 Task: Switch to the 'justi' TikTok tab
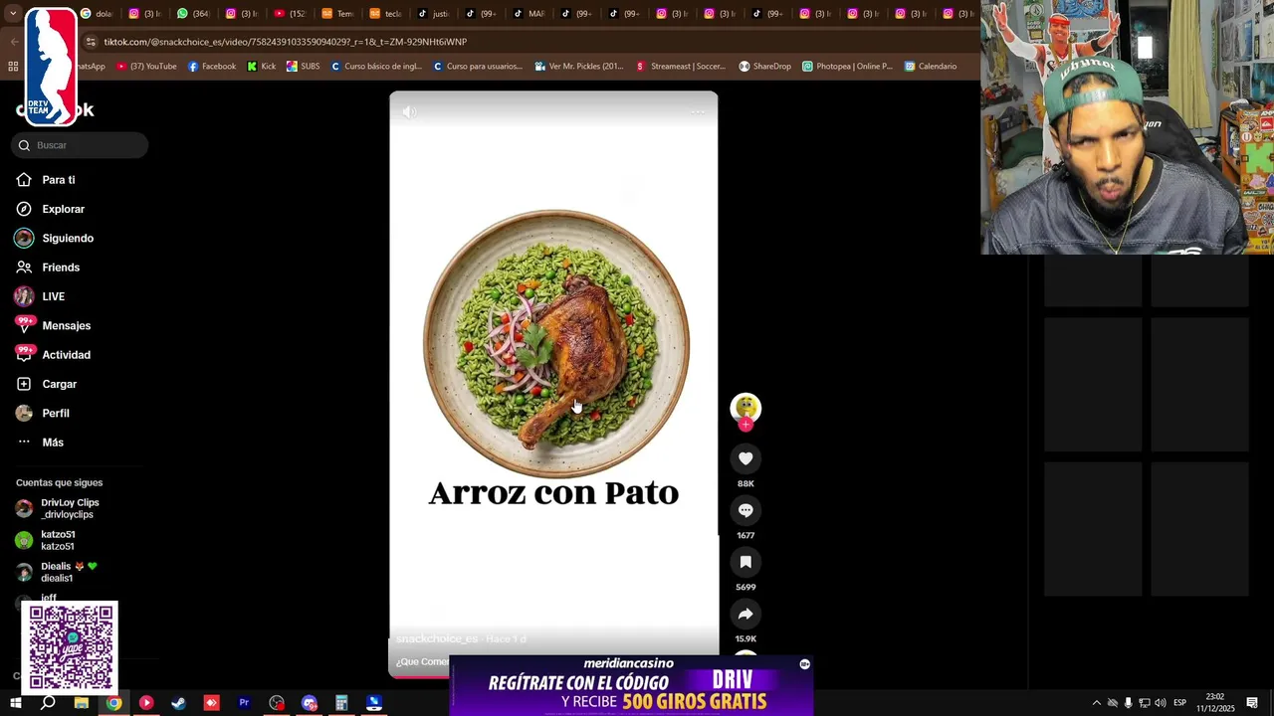click(x=433, y=14)
